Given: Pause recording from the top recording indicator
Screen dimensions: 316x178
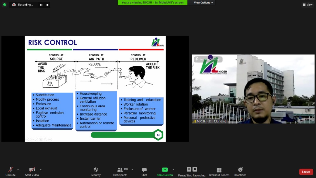Looking at the screenshot, I should (x=41, y=5).
